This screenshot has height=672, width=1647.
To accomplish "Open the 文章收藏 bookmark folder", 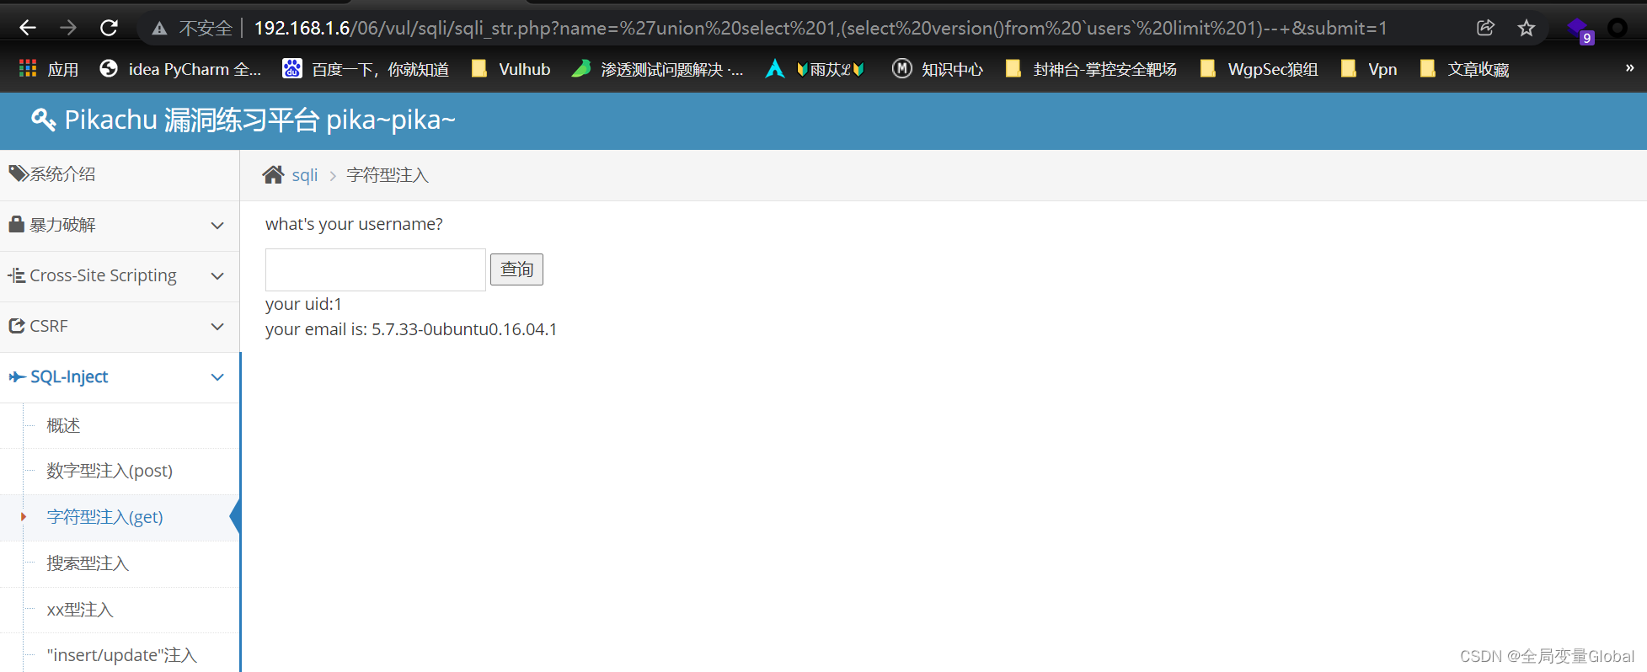I will click(x=1464, y=69).
